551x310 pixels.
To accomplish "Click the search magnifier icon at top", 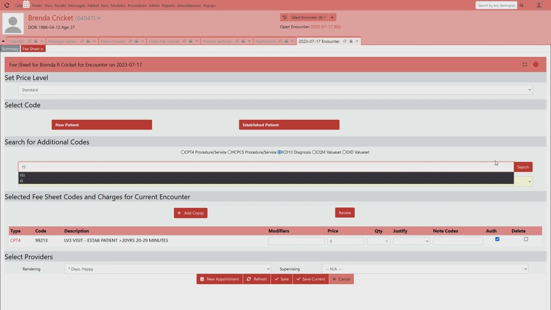I will [521, 6].
